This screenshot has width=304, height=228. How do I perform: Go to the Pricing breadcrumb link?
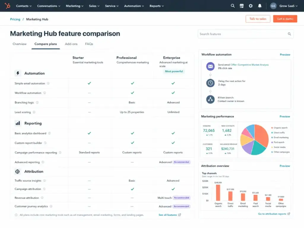click(x=15, y=19)
